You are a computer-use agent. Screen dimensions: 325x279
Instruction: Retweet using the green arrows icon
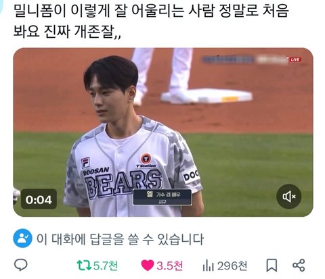[84, 265]
